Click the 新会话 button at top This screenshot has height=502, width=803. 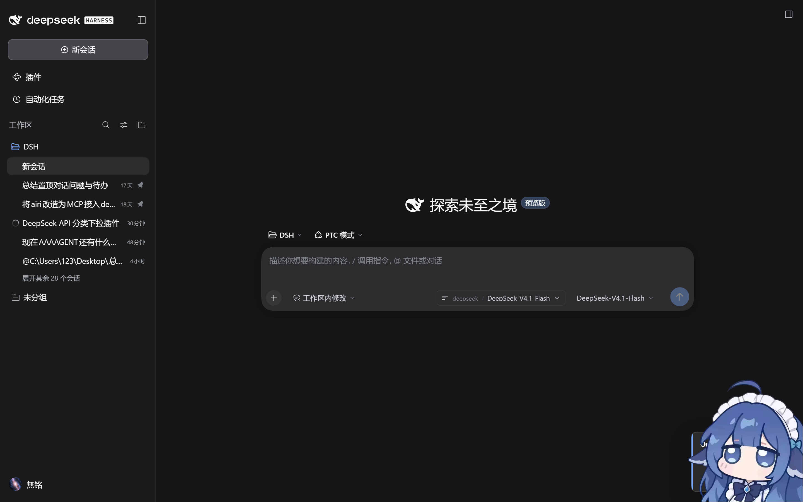pos(78,50)
